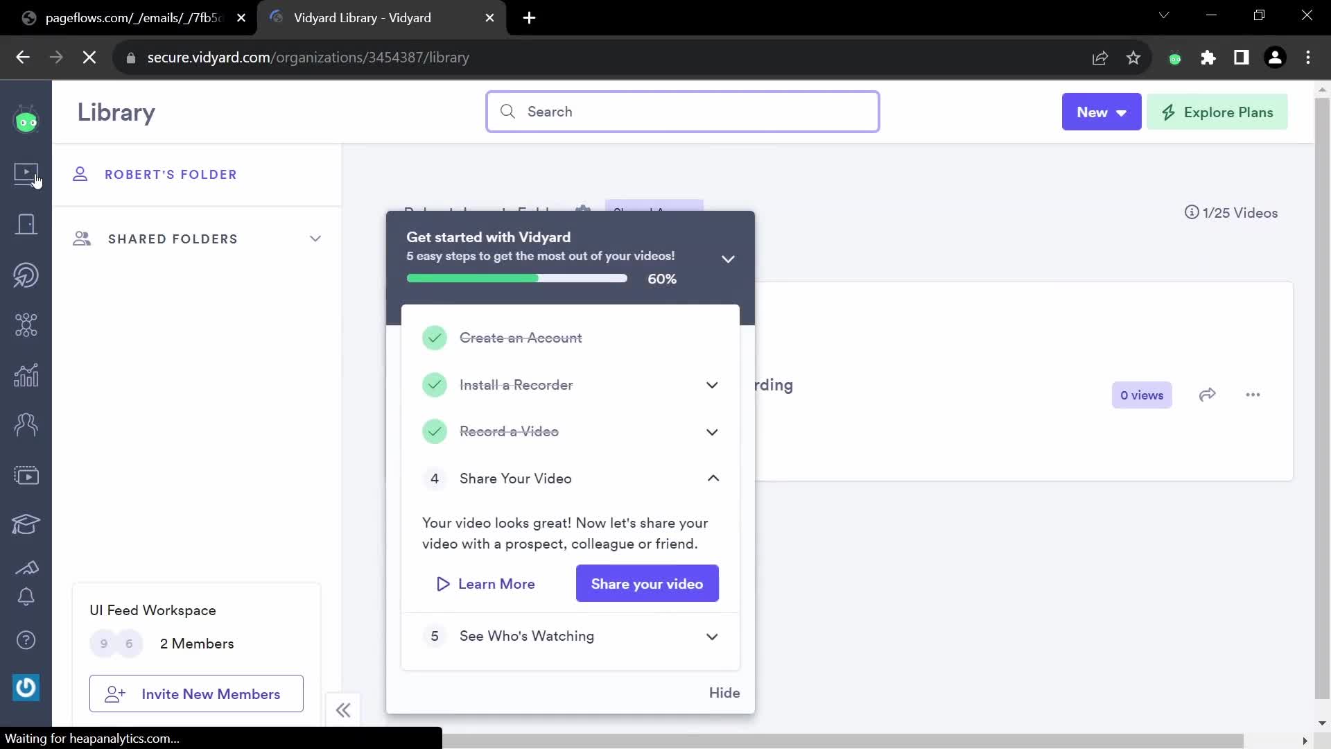Toggle the browser side panel icon
The width and height of the screenshot is (1331, 749).
[x=1242, y=58]
